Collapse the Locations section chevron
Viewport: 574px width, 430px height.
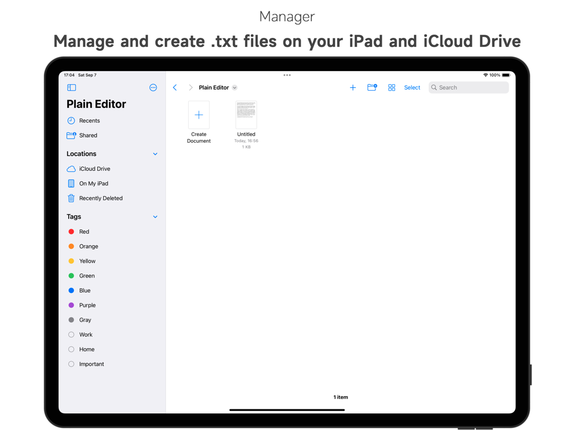click(155, 154)
